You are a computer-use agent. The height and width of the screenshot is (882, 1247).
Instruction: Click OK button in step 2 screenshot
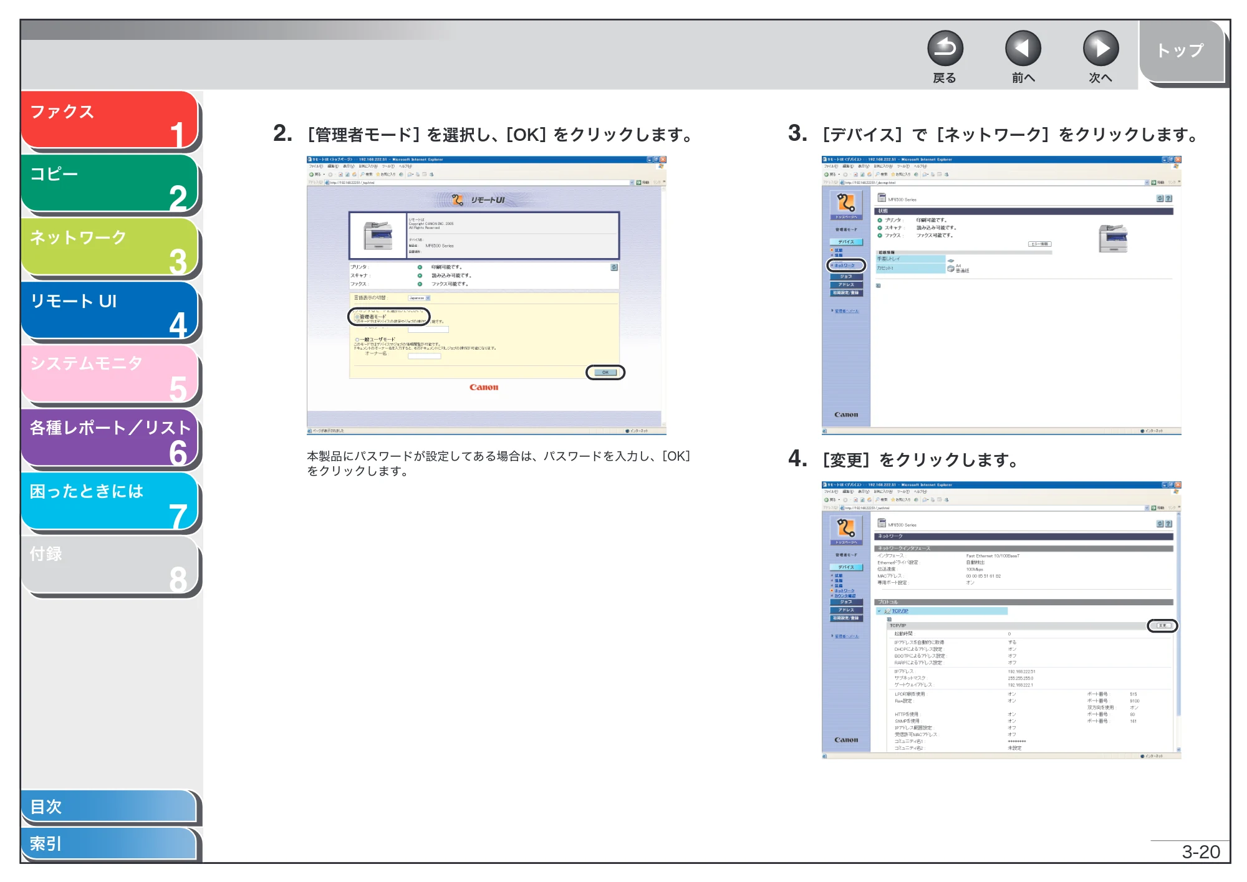click(x=605, y=372)
